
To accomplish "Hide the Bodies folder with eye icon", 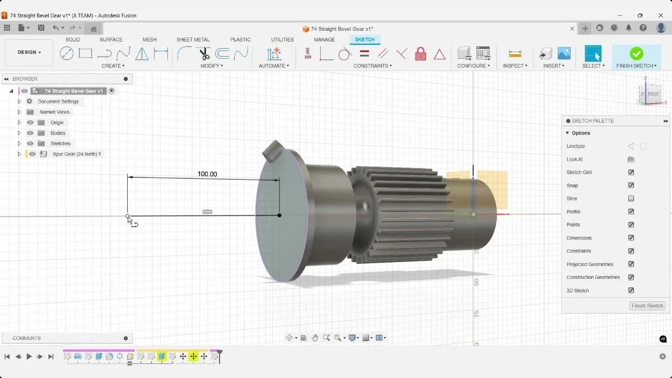I will (x=30, y=133).
